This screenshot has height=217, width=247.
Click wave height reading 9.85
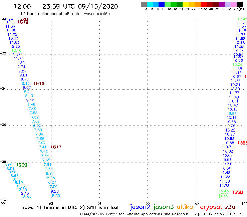[x=16, y=46]
